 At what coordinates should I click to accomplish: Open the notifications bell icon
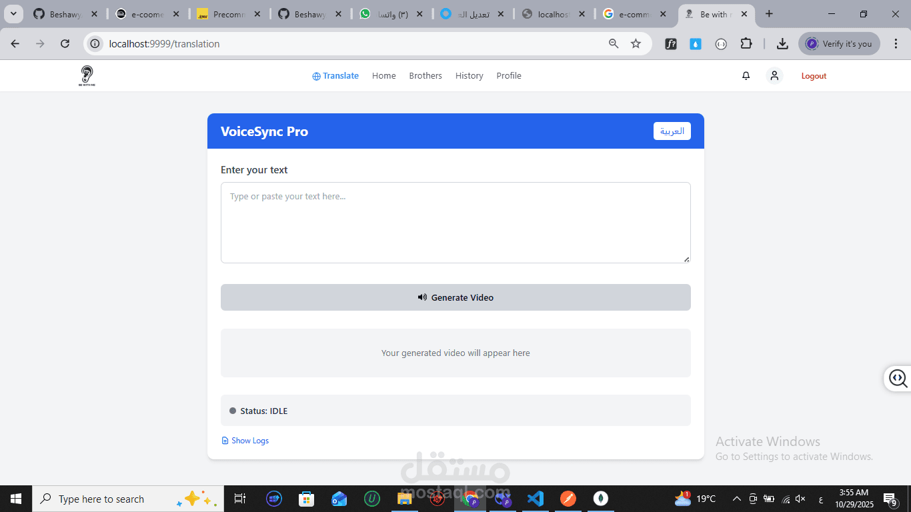[x=746, y=76]
